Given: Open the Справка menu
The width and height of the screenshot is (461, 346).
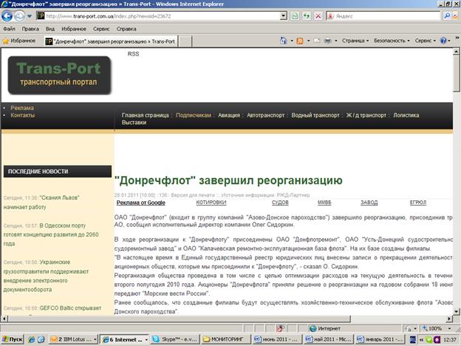Looking at the screenshot, I should 126,29.
